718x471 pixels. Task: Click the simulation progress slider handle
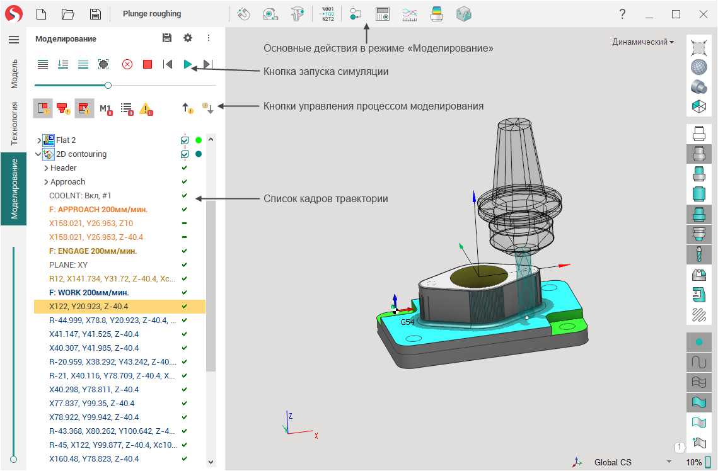tap(108, 85)
